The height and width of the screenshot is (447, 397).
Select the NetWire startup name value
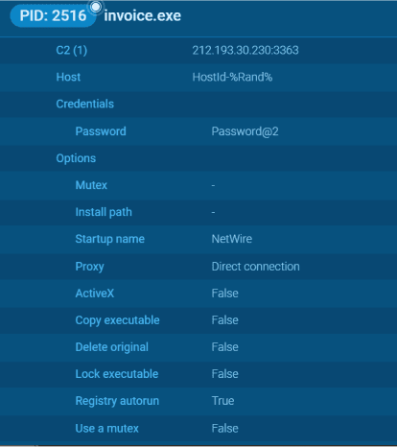click(232, 239)
